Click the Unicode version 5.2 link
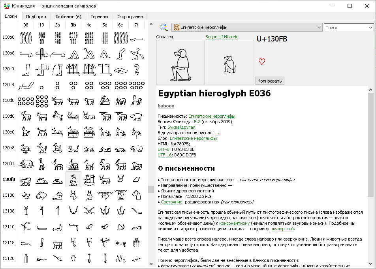This screenshot has height=269, width=376. click(x=197, y=122)
